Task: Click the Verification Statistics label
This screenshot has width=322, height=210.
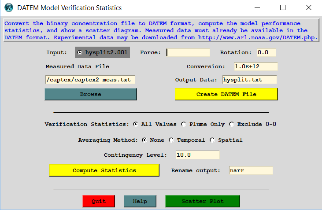Action: (87, 124)
